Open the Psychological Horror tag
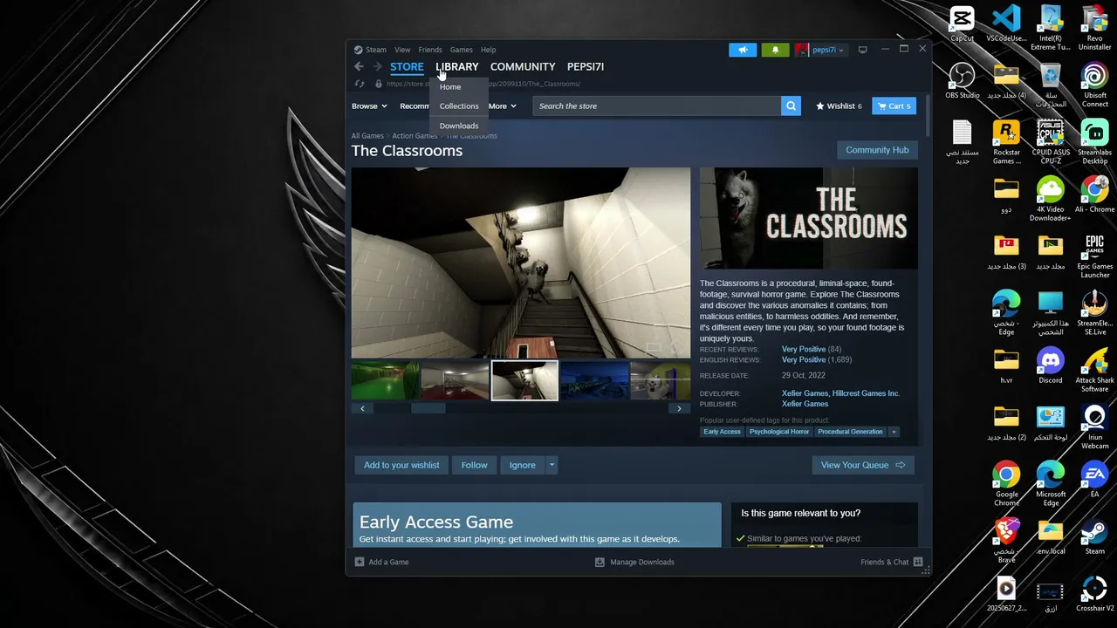Image resolution: width=1117 pixels, height=628 pixels. tap(779, 432)
